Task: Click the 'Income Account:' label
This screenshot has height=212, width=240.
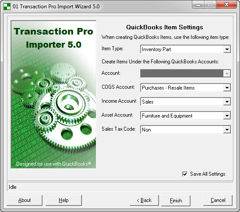Action: pos(119,101)
